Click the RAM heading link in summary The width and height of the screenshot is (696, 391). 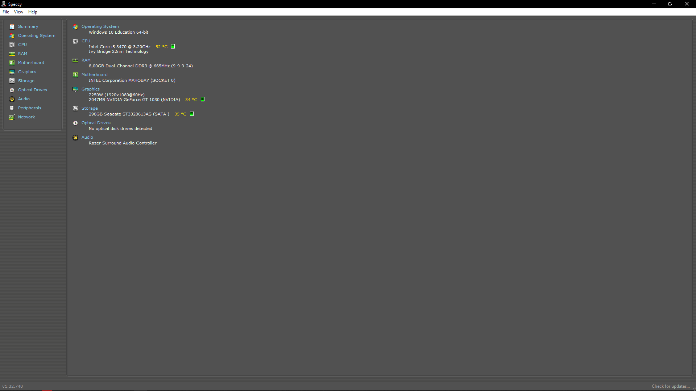86,60
